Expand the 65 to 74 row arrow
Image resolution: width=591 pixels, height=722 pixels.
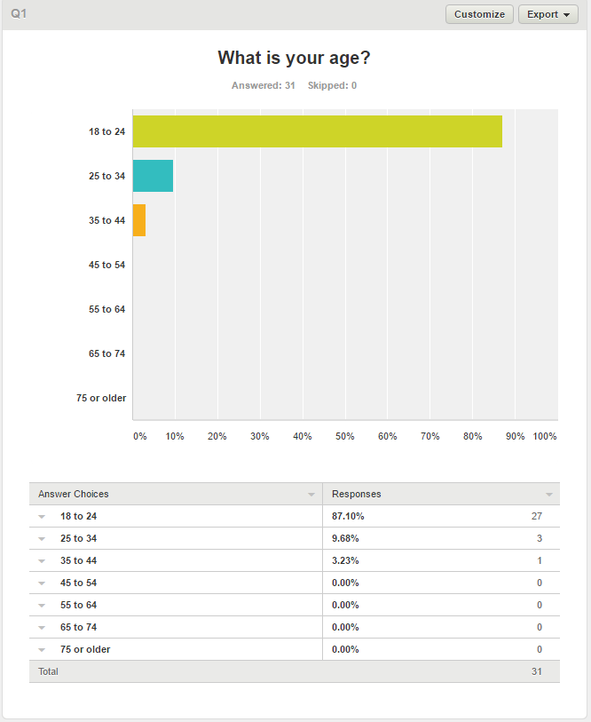(x=42, y=627)
